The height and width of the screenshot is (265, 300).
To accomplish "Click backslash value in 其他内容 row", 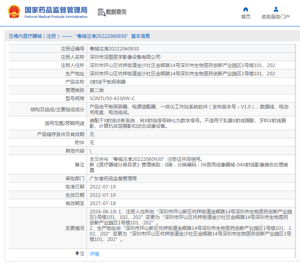I will pos(91,151).
